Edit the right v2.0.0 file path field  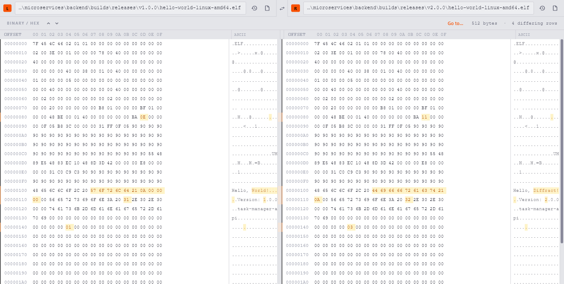[418, 8]
